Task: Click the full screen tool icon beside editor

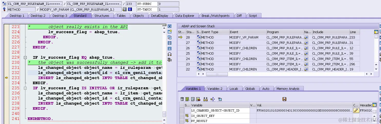Action: tap(170, 43)
